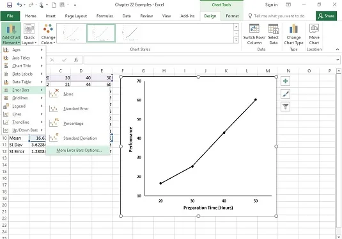Select the first chart style thumbnail
Screen dimensions: 342x239
72,33
